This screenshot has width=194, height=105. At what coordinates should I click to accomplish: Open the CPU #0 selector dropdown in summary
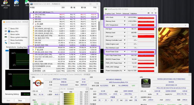37,91
